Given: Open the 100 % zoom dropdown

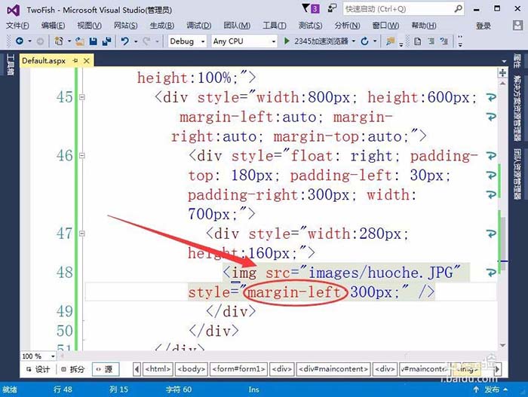Looking at the screenshot, I should (53, 356).
